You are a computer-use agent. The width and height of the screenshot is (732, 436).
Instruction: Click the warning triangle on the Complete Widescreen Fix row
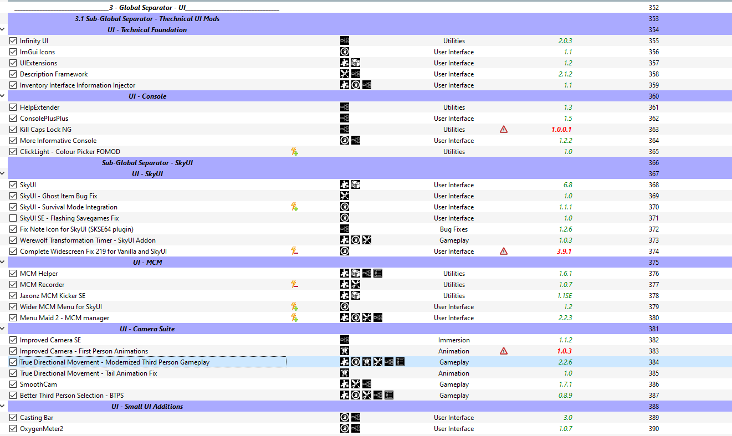pyautogui.click(x=503, y=252)
